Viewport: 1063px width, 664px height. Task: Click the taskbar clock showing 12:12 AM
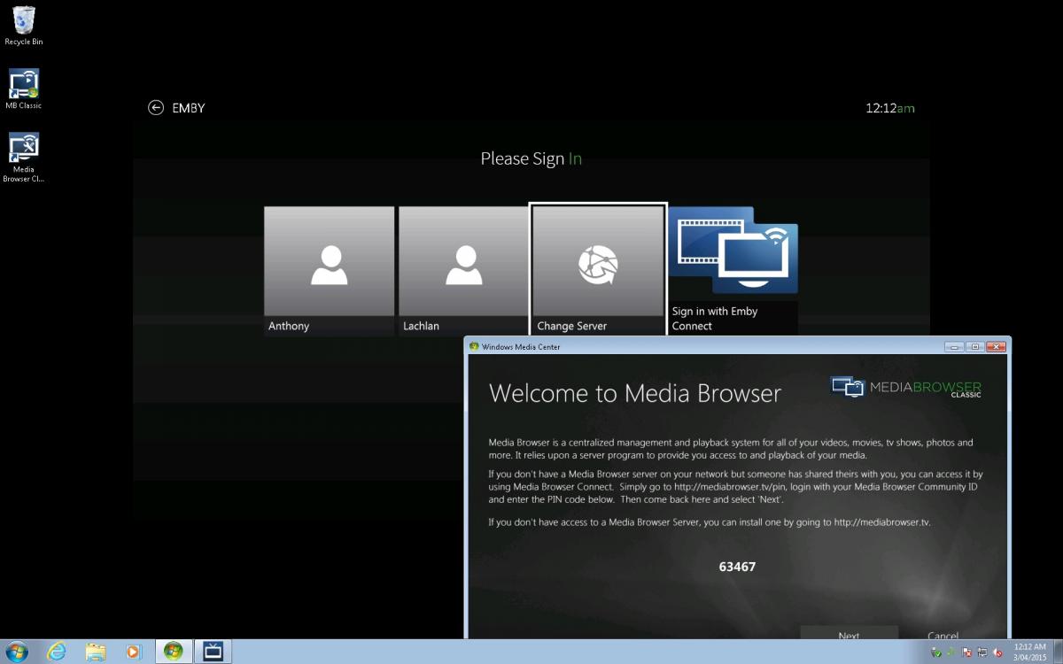point(1029,652)
